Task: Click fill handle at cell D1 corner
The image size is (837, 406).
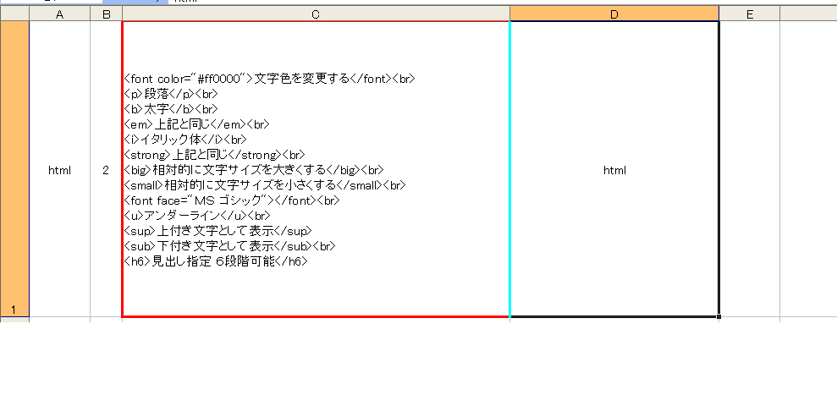Action: [x=719, y=317]
